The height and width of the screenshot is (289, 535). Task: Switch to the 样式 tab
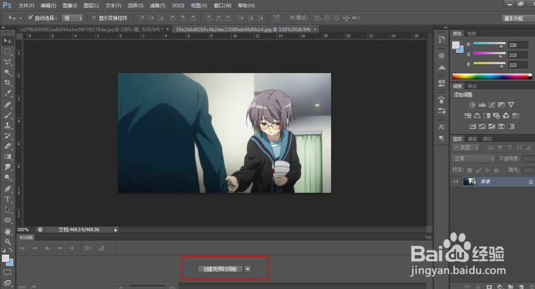472,86
